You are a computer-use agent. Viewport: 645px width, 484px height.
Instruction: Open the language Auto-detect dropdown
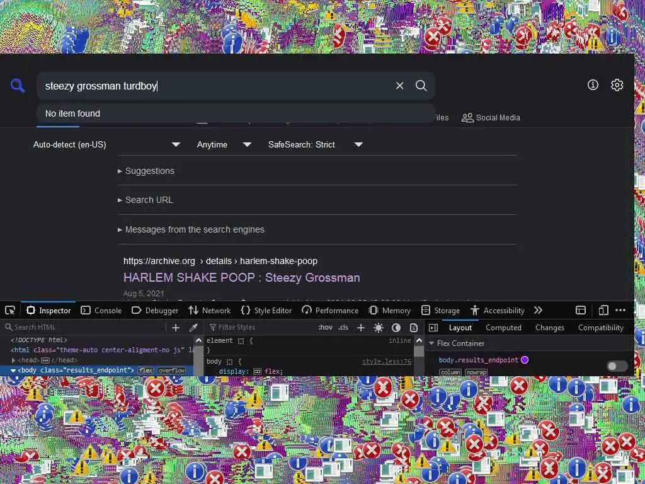106,144
